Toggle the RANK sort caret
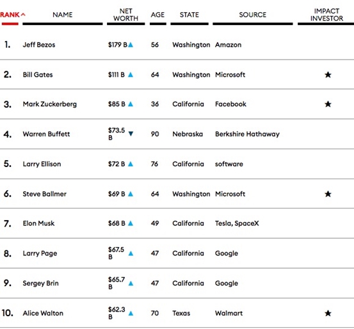Screen dimensions: 354x329 (x=23, y=15)
